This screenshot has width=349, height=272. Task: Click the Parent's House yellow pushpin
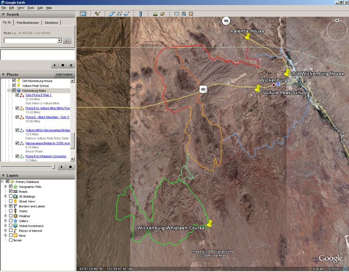[247, 36]
